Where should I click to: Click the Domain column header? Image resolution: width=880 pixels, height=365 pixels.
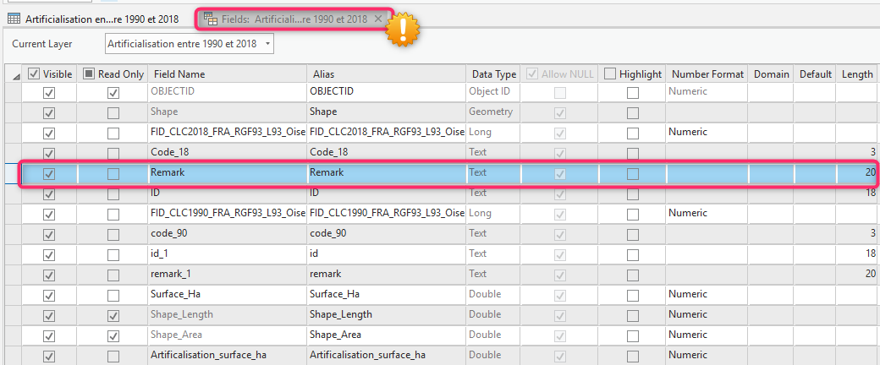[x=771, y=74]
